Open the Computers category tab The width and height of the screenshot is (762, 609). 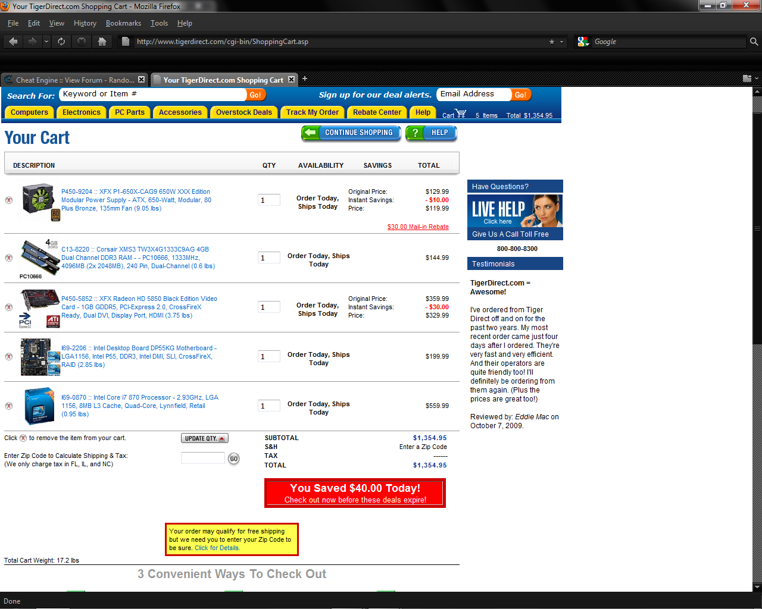pyautogui.click(x=29, y=112)
